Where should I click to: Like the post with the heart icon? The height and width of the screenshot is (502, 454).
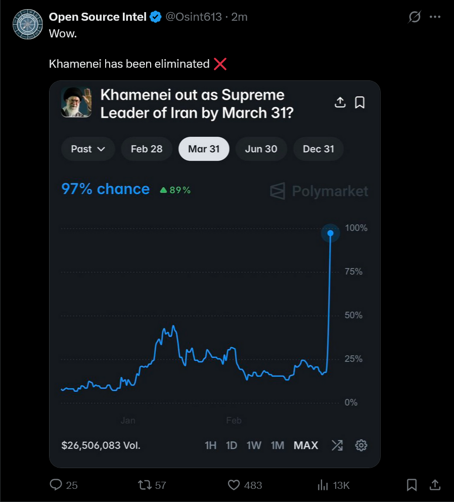point(234,485)
